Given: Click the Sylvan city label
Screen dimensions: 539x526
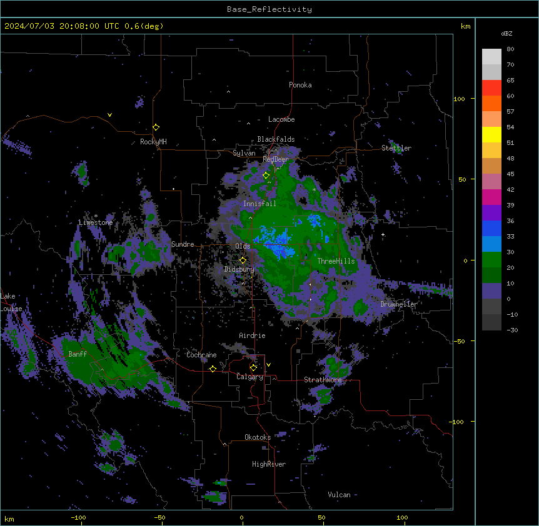Looking at the screenshot, I should (x=244, y=153).
